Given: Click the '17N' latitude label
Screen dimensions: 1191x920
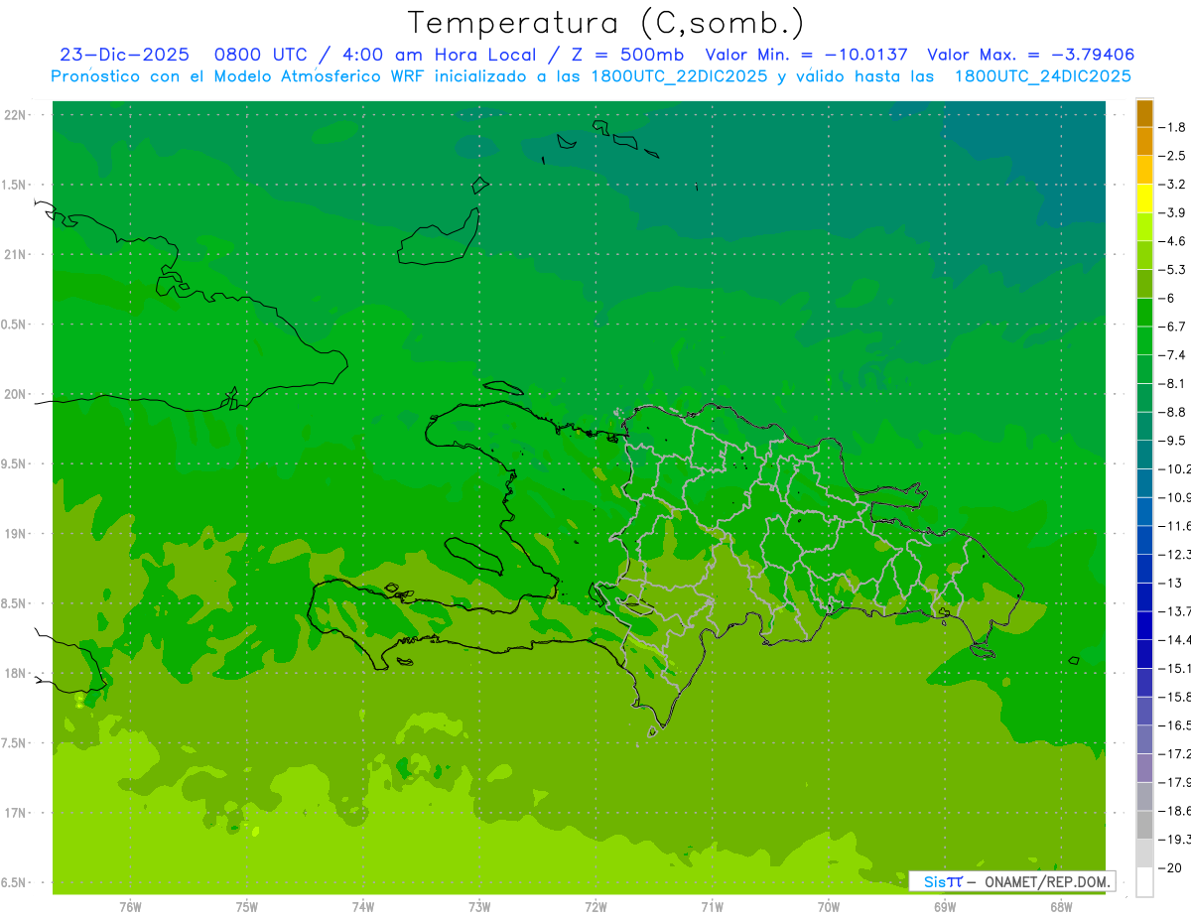Looking at the screenshot, I should (14, 813).
